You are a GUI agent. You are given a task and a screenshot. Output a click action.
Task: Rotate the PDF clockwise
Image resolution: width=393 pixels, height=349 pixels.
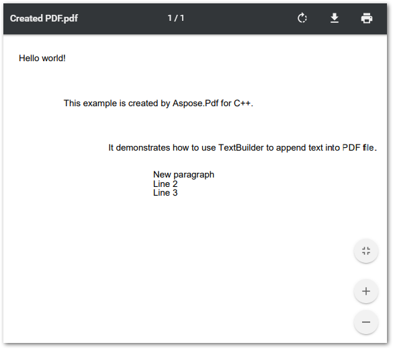pyautogui.click(x=302, y=18)
